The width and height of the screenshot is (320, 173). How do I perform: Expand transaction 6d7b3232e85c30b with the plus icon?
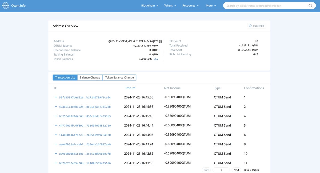(56, 163)
